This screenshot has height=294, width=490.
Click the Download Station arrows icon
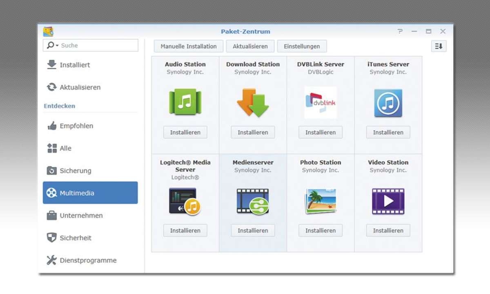(253, 102)
